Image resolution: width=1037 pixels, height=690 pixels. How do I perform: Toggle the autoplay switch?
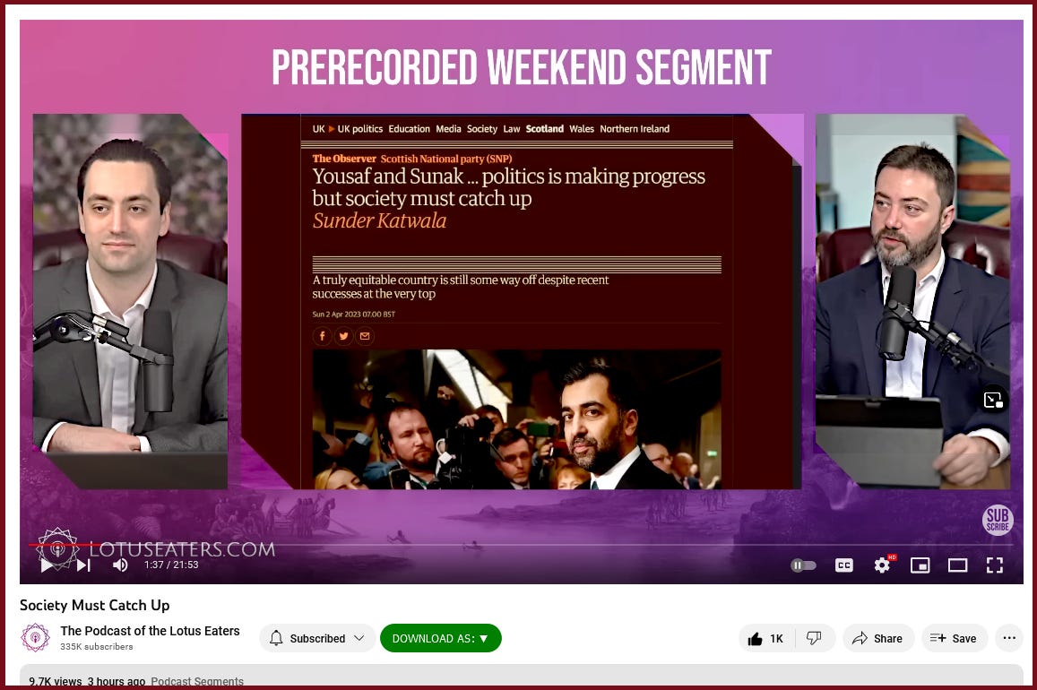coord(803,565)
